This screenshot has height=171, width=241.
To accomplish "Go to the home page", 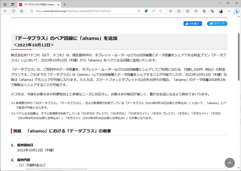I will coord(22,11).
